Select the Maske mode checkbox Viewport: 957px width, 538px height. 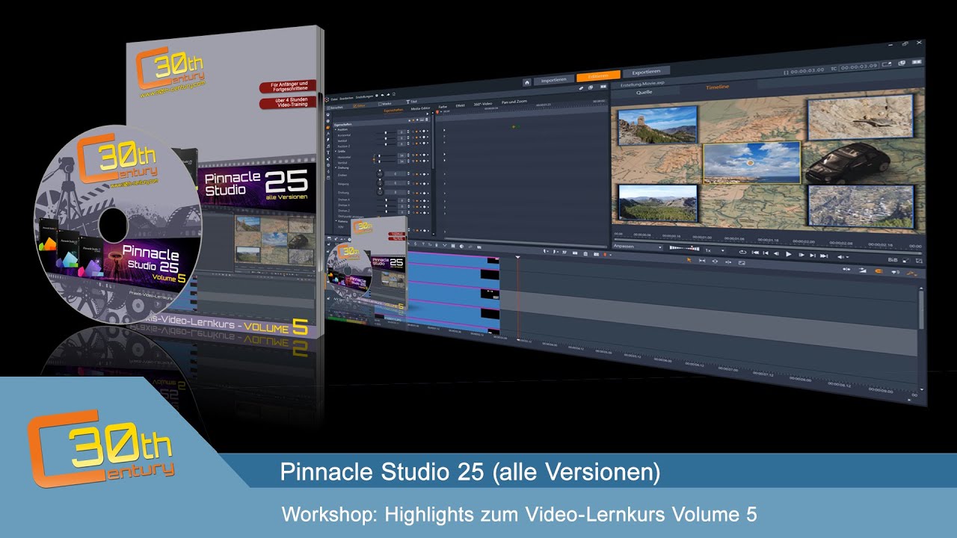(385, 104)
